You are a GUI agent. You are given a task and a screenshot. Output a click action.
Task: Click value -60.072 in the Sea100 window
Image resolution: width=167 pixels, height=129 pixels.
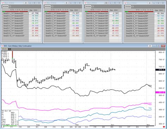pyautogui.click(x=115, y=28)
